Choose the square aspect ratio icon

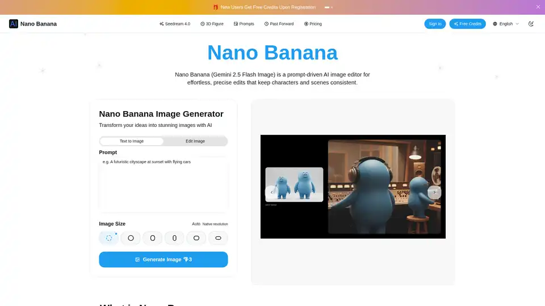131,238
